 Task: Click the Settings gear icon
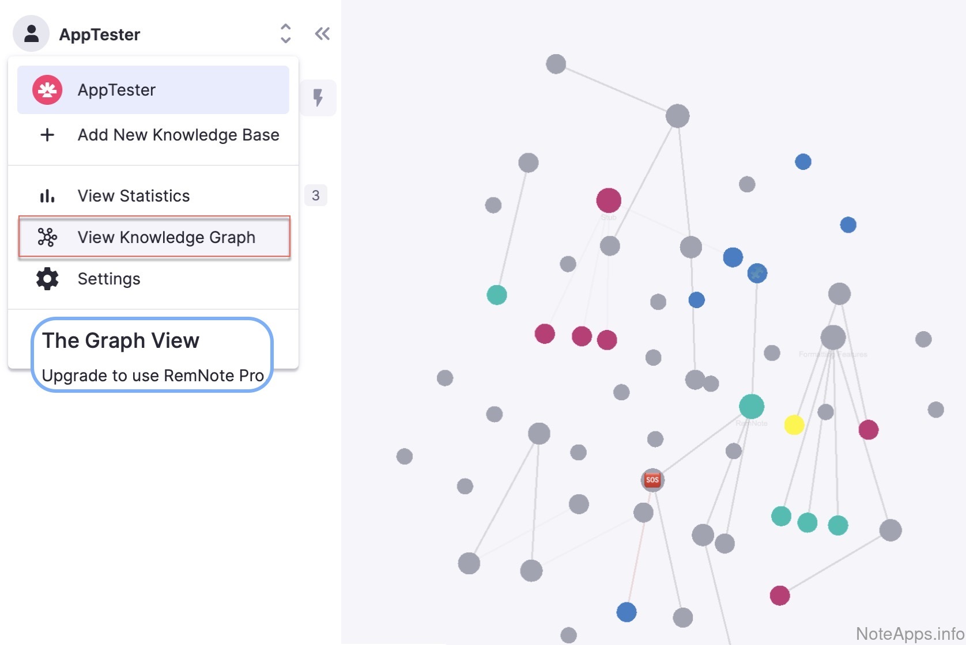coord(47,279)
